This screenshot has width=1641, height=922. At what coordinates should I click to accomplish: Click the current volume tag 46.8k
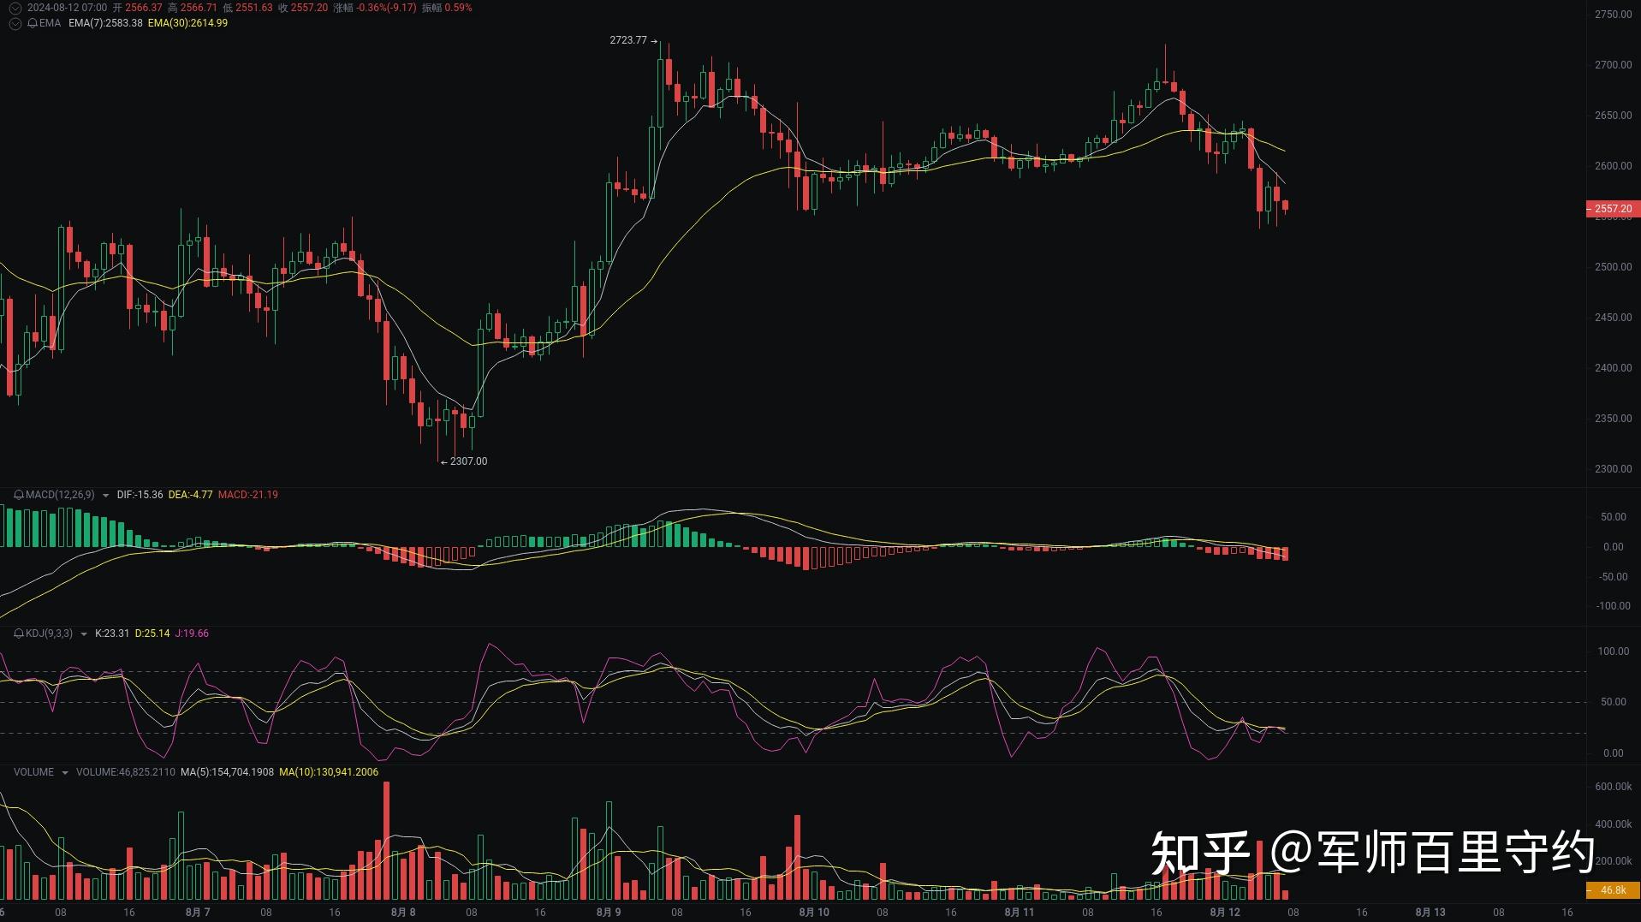point(1613,890)
